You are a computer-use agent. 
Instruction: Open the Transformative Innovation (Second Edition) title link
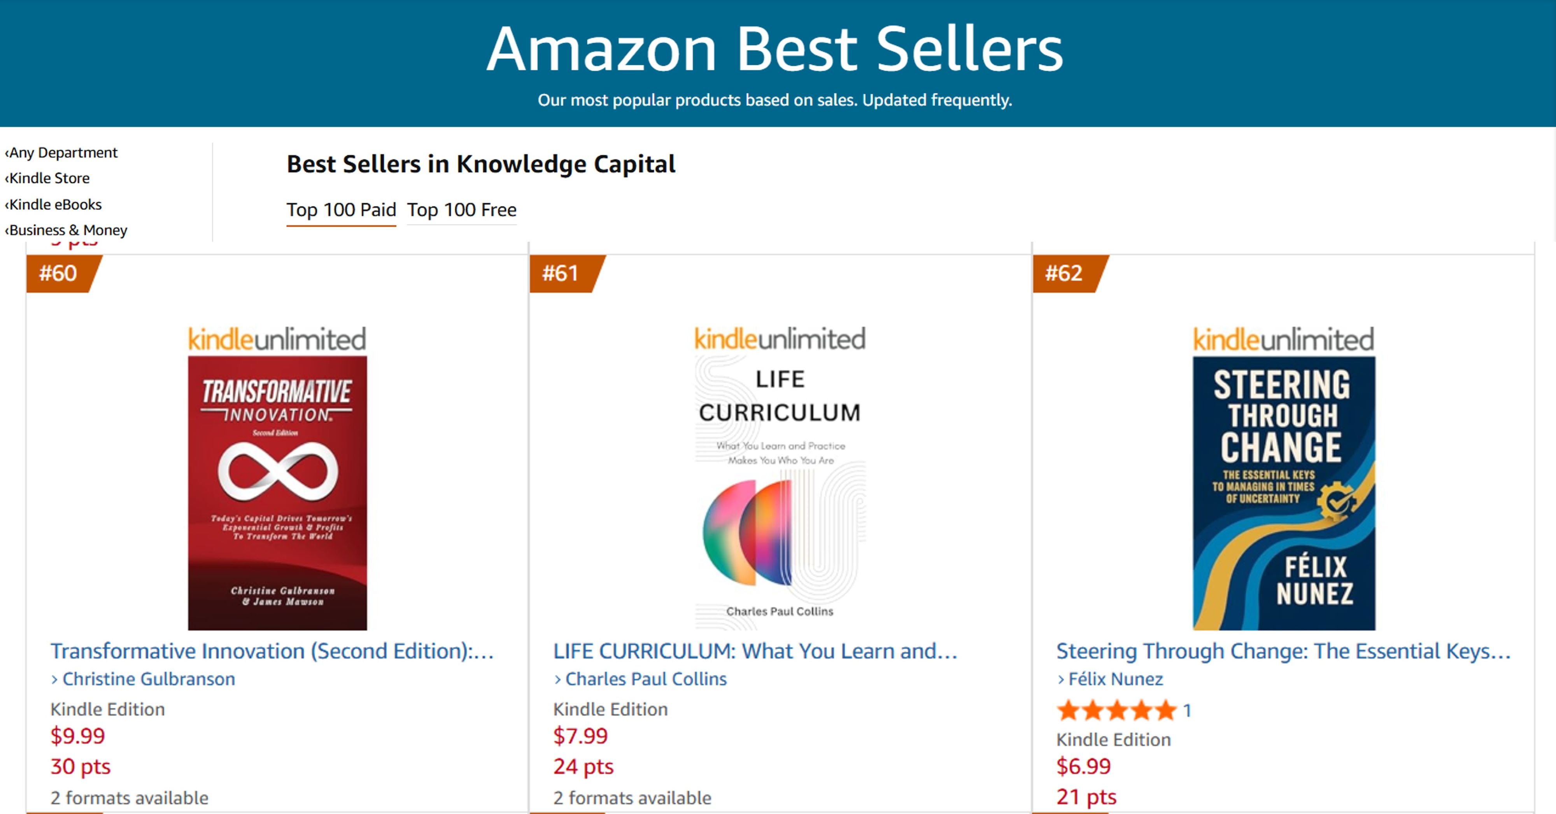click(x=272, y=651)
